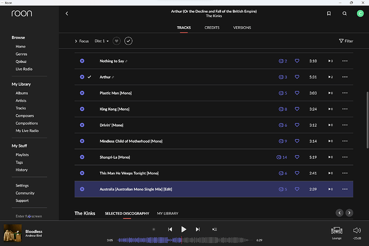This screenshot has width=369, height=246.
Task: Open Albums in My Library
Action: pyautogui.click(x=21, y=93)
